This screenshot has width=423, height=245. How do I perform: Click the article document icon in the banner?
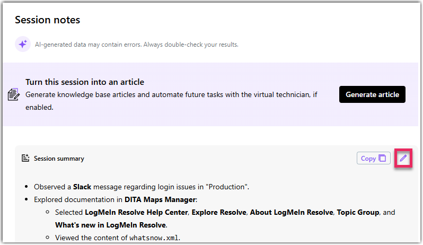[x=13, y=95]
